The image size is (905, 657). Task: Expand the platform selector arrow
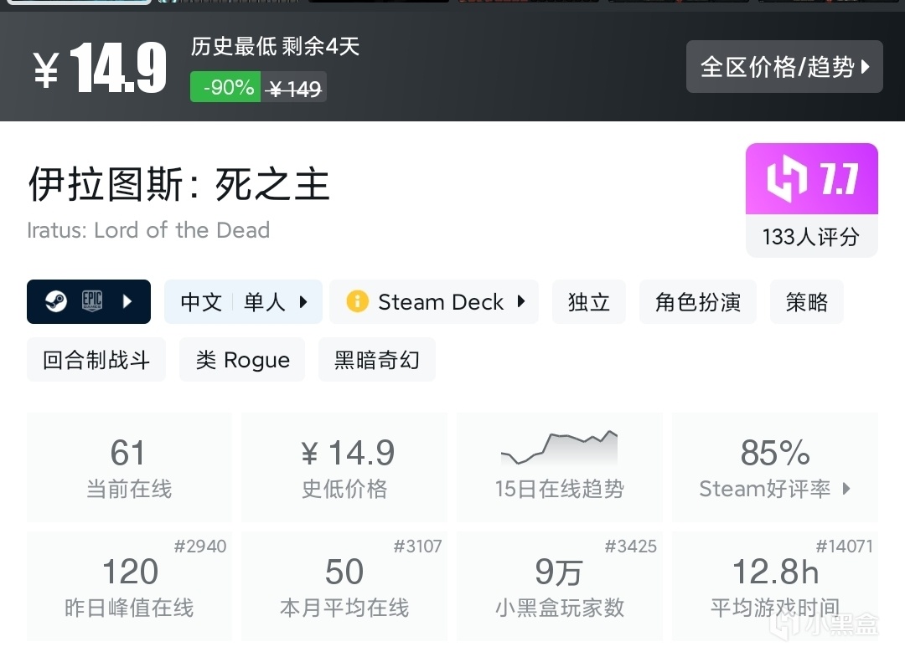pyautogui.click(x=127, y=301)
